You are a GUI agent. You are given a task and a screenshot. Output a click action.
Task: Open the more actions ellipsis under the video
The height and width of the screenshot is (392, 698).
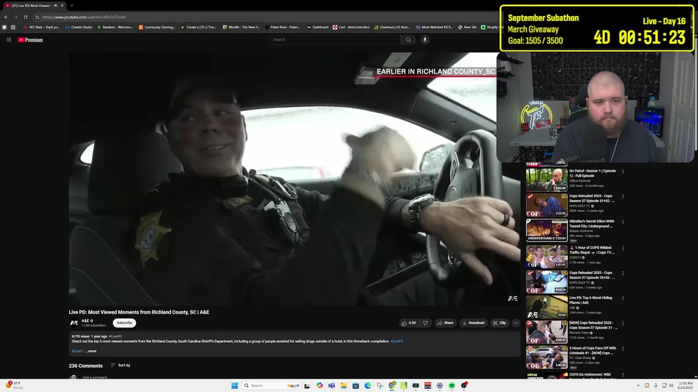click(516, 323)
